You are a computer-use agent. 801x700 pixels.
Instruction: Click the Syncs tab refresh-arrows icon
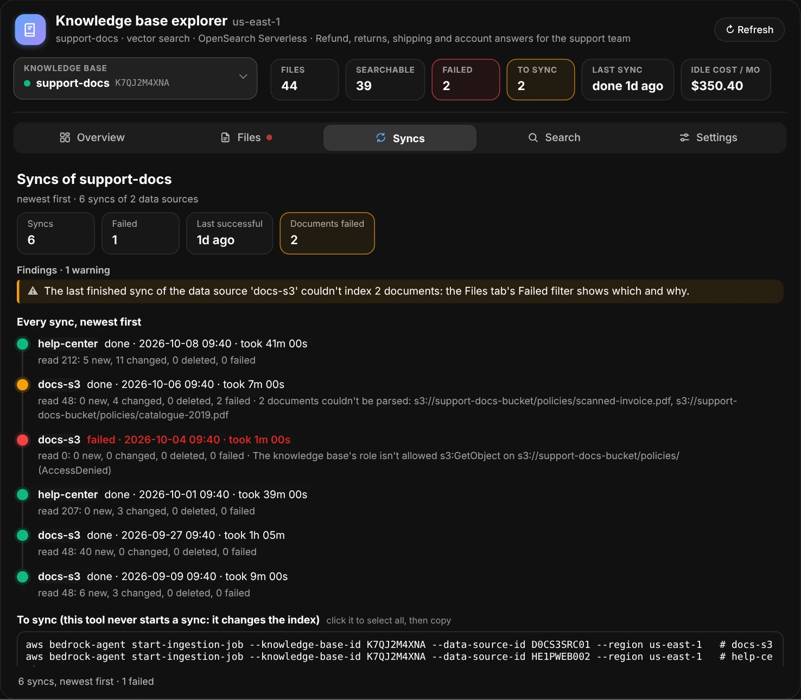click(381, 138)
